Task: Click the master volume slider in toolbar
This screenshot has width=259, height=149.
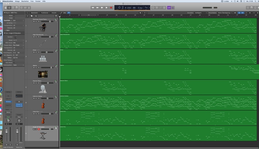Action: point(210,8)
